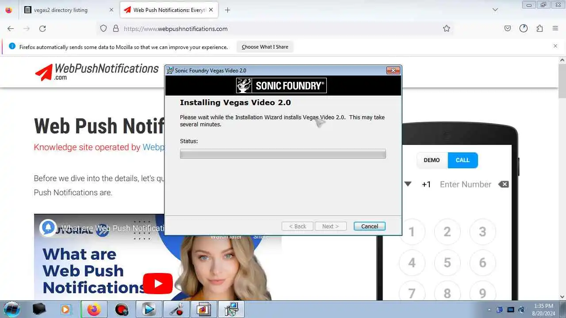This screenshot has height=318, width=566.
Task: Reload the current page in Firefox
Action: [x=42, y=28]
